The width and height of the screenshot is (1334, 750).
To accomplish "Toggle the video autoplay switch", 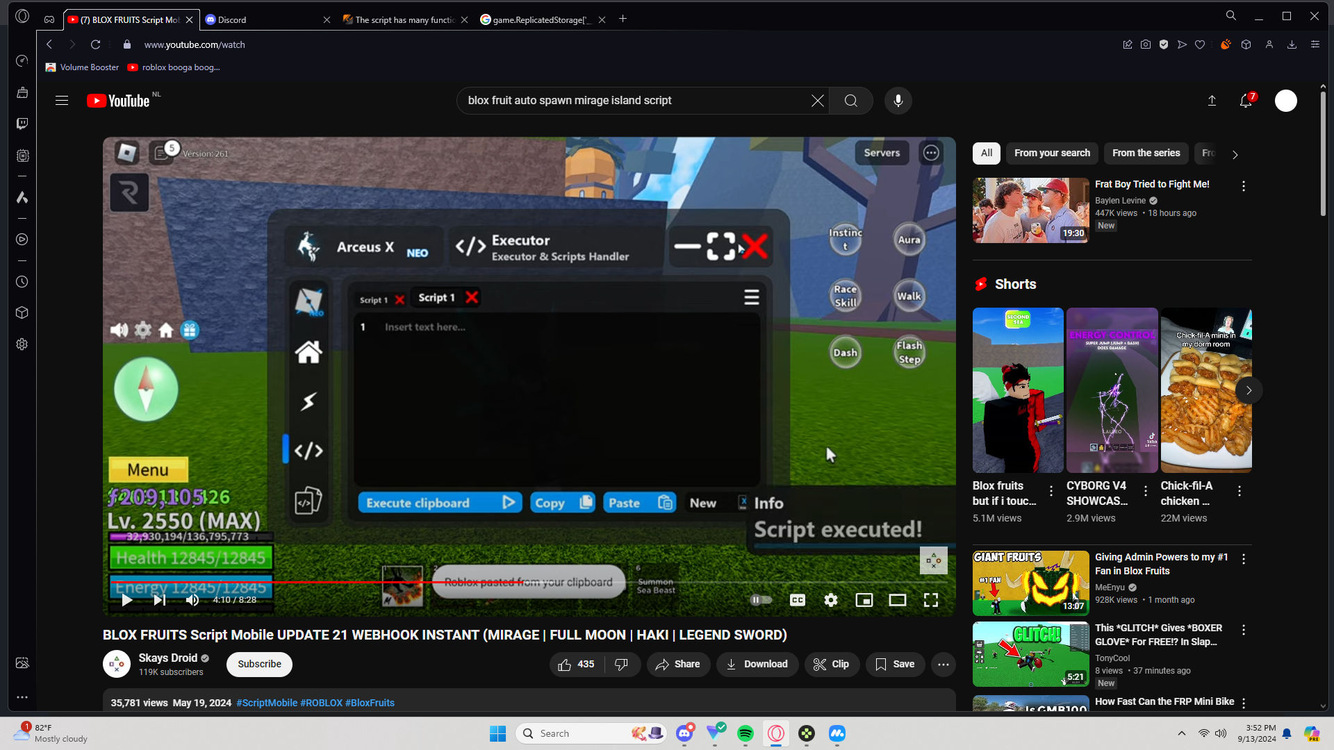I will [x=761, y=600].
